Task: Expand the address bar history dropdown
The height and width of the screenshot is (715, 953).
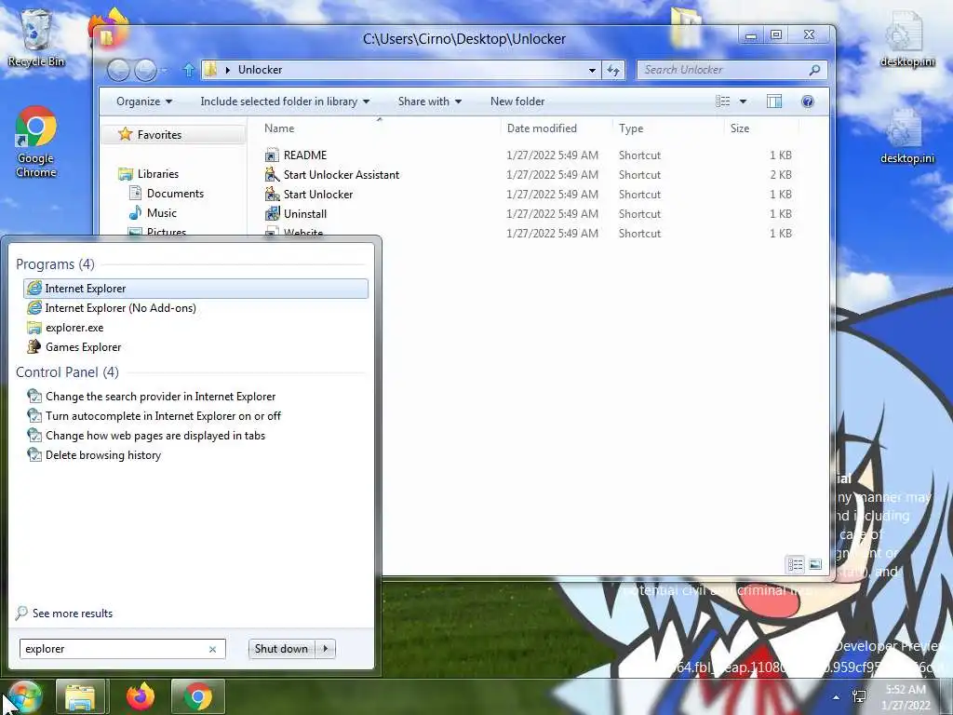Action: click(x=592, y=71)
